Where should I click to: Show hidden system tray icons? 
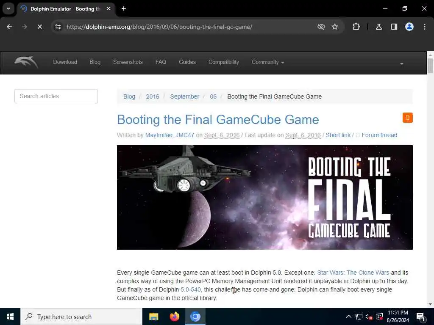coord(349,317)
